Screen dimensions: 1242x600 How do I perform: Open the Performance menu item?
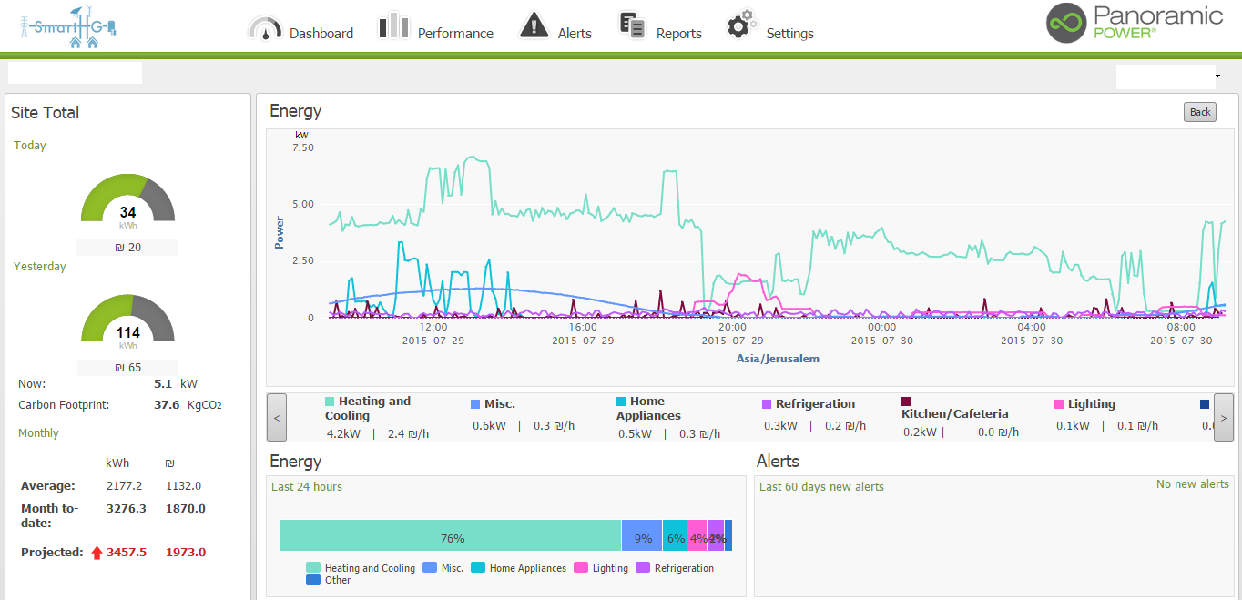point(454,34)
